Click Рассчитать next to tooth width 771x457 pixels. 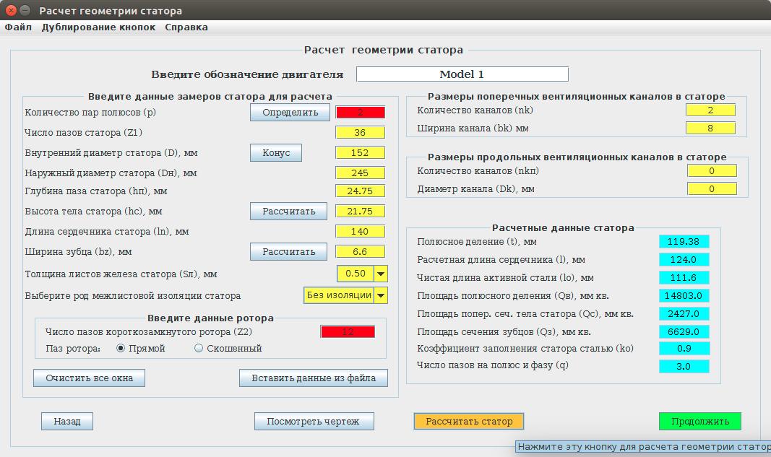pos(288,252)
